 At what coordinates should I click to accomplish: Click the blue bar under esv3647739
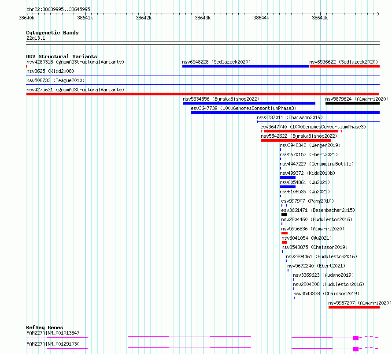(x=285, y=113)
